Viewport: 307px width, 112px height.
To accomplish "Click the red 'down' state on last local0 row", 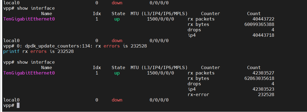I will point(117,100).
